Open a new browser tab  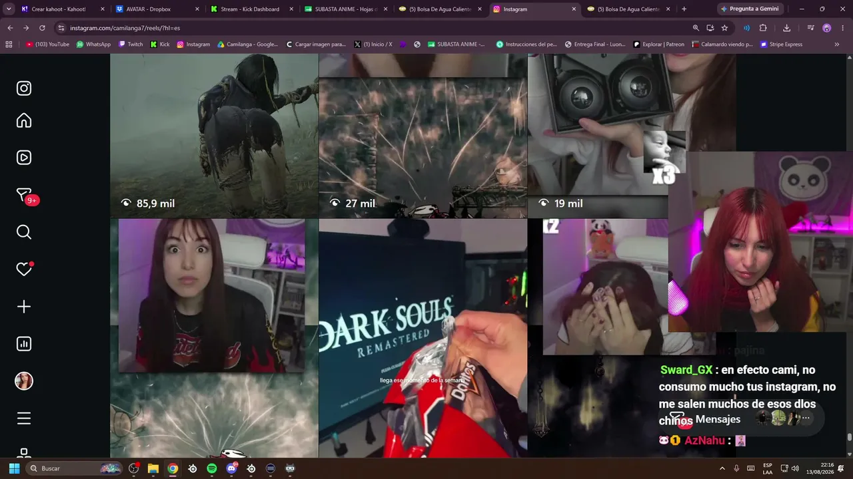click(x=684, y=9)
